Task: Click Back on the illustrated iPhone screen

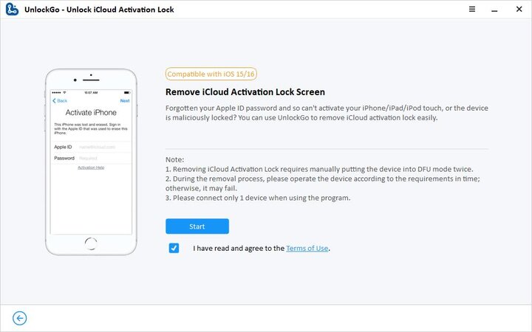Action: 60,100
